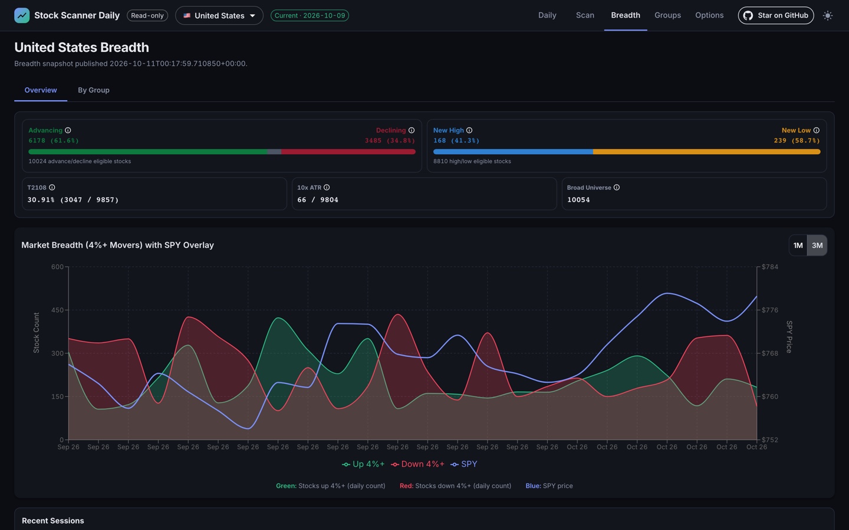Click the Advancing count 6178 (61.6%)
The width and height of the screenshot is (849, 530).
(x=54, y=141)
